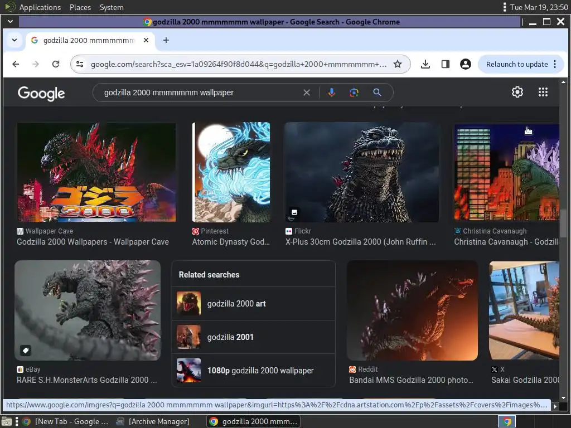Click the eBay source label
This screenshot has width=571, height=428.
click(33, 369)
